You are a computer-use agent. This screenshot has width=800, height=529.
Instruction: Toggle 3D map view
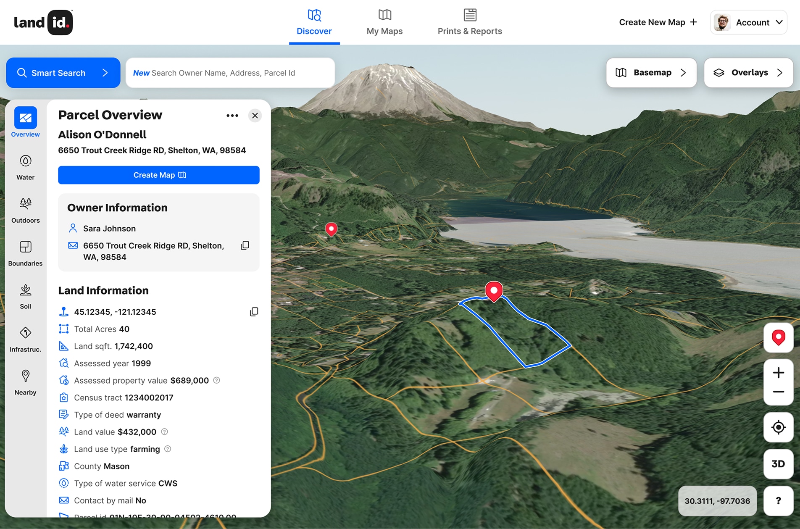[x=778, y=464]
